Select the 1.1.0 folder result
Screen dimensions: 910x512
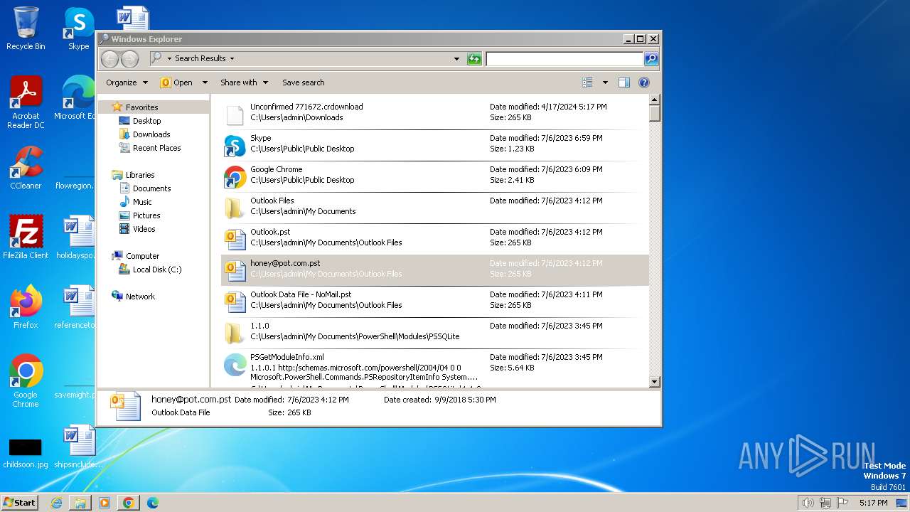[x=235, y=333]
